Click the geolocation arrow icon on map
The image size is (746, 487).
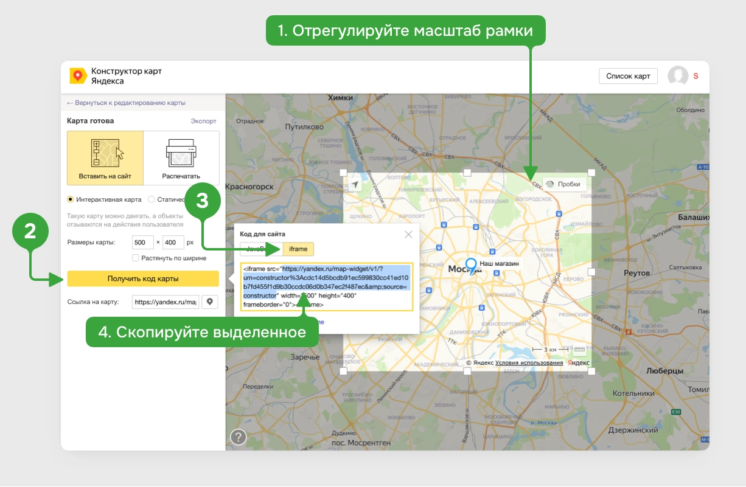click(354, 184)
